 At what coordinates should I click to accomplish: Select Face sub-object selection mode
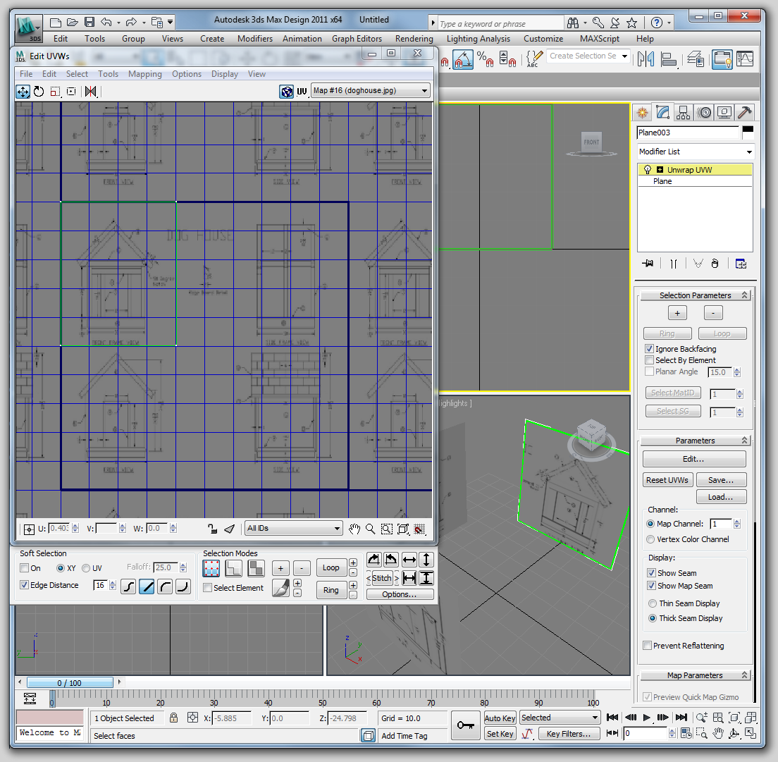[x=256, y=568]
